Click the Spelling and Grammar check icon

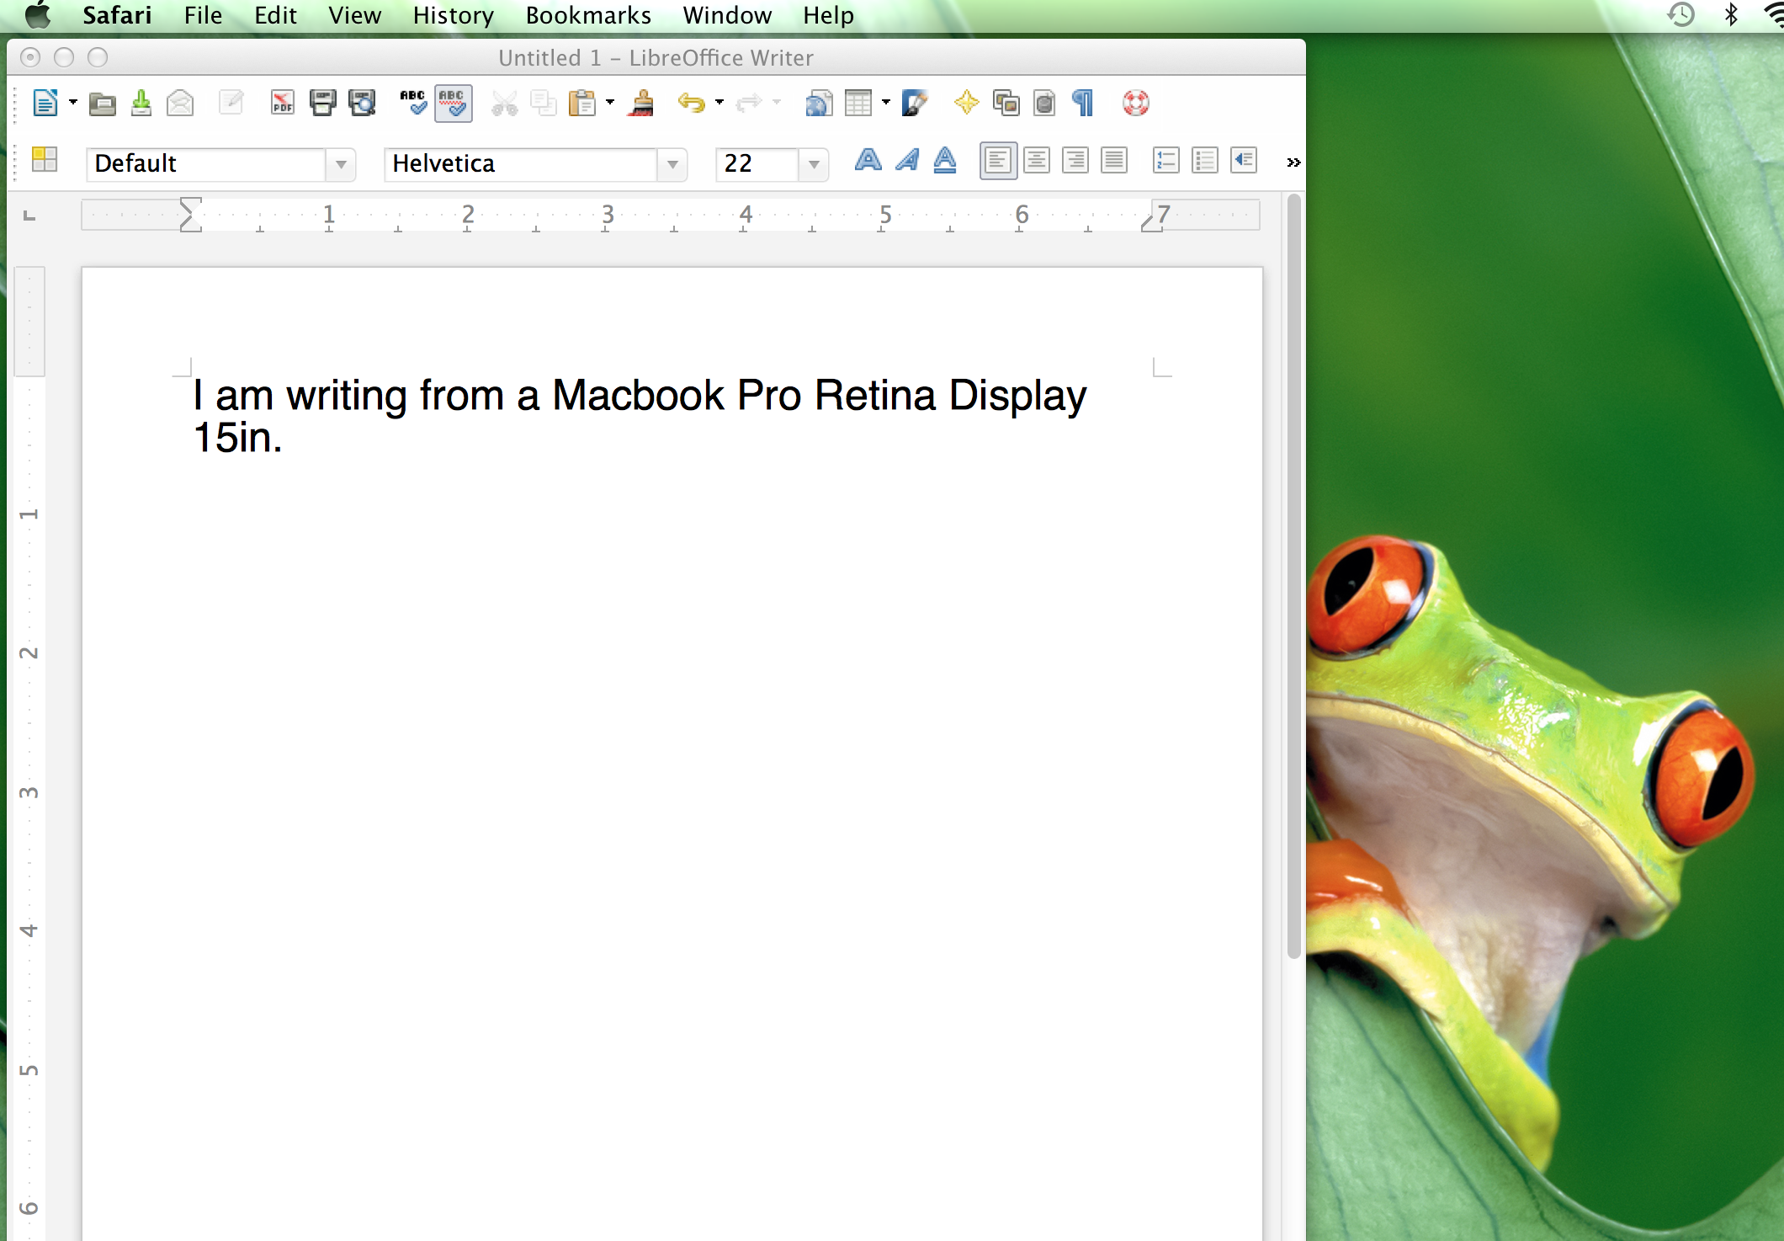pyautogui.click(x=412, y=103)
